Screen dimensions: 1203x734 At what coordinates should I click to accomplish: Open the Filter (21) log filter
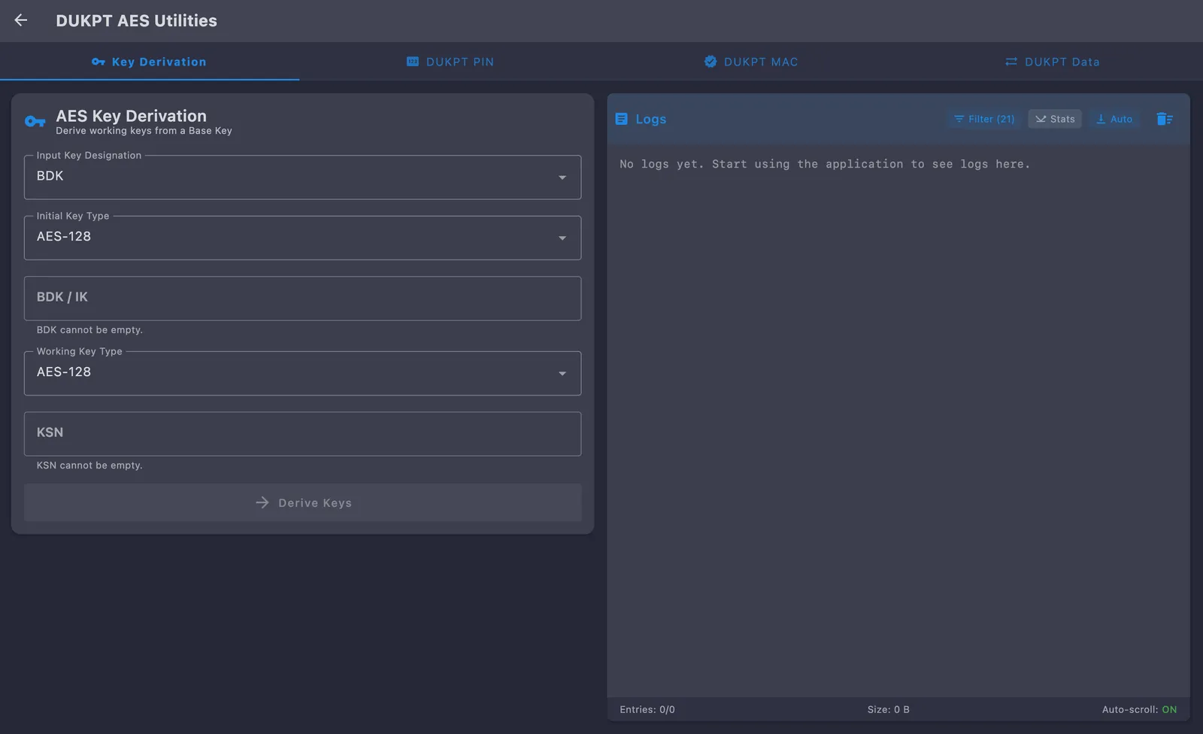[x=983, y=119]
